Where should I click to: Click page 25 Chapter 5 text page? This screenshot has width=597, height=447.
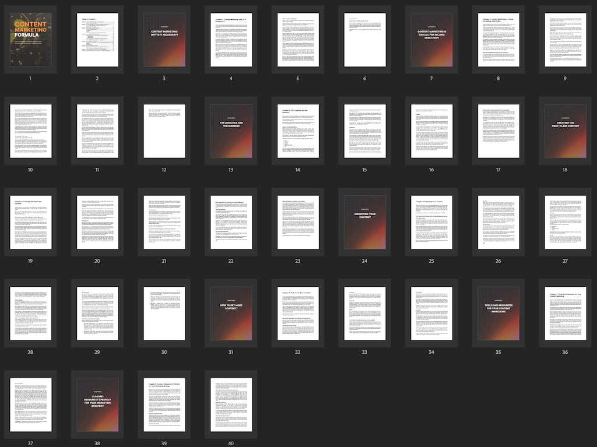coord(431,222)
